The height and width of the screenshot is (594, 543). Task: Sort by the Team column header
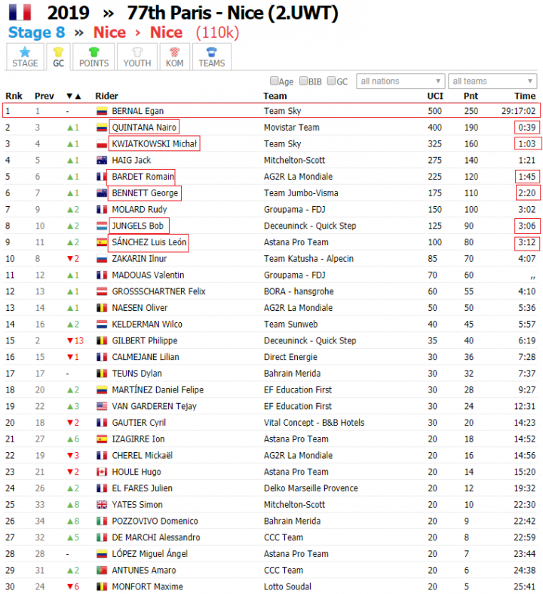pyautogui.click(x=275, y=96)
